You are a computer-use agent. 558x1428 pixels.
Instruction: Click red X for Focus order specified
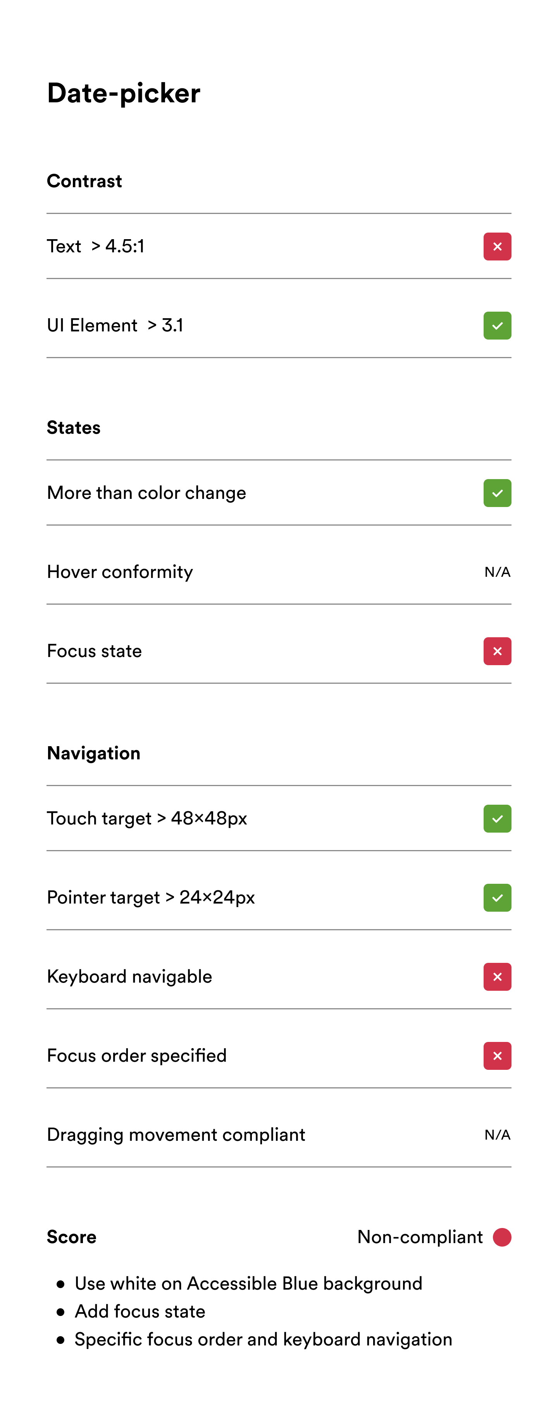click(x=497, y=1056)
